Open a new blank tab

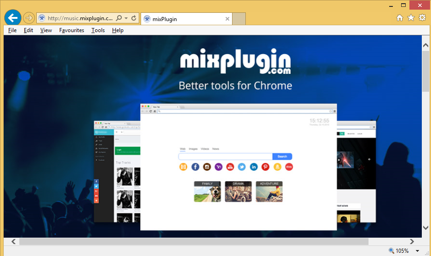coord(239,19)
